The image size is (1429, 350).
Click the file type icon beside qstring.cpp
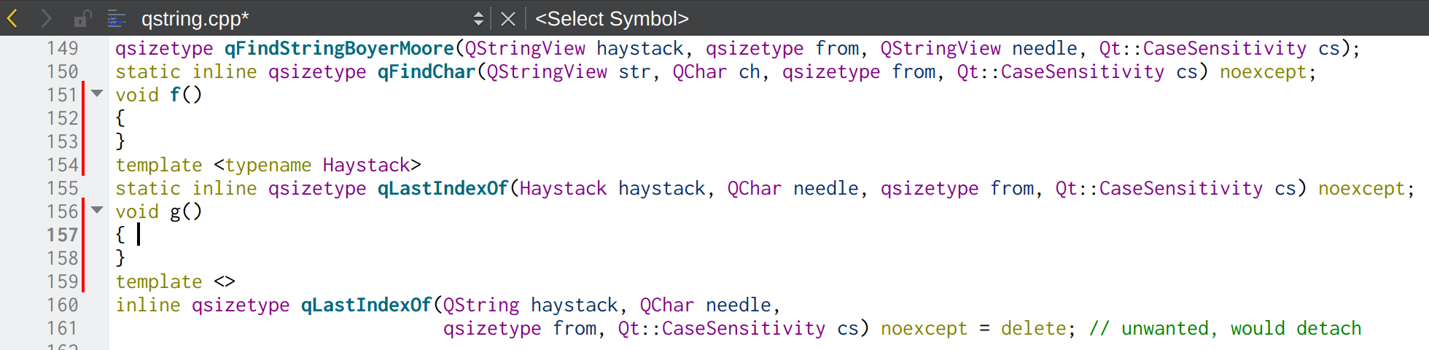point(117,18)
